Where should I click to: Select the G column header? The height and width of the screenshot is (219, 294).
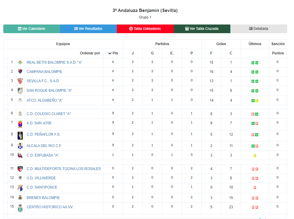tap(152, 53)
